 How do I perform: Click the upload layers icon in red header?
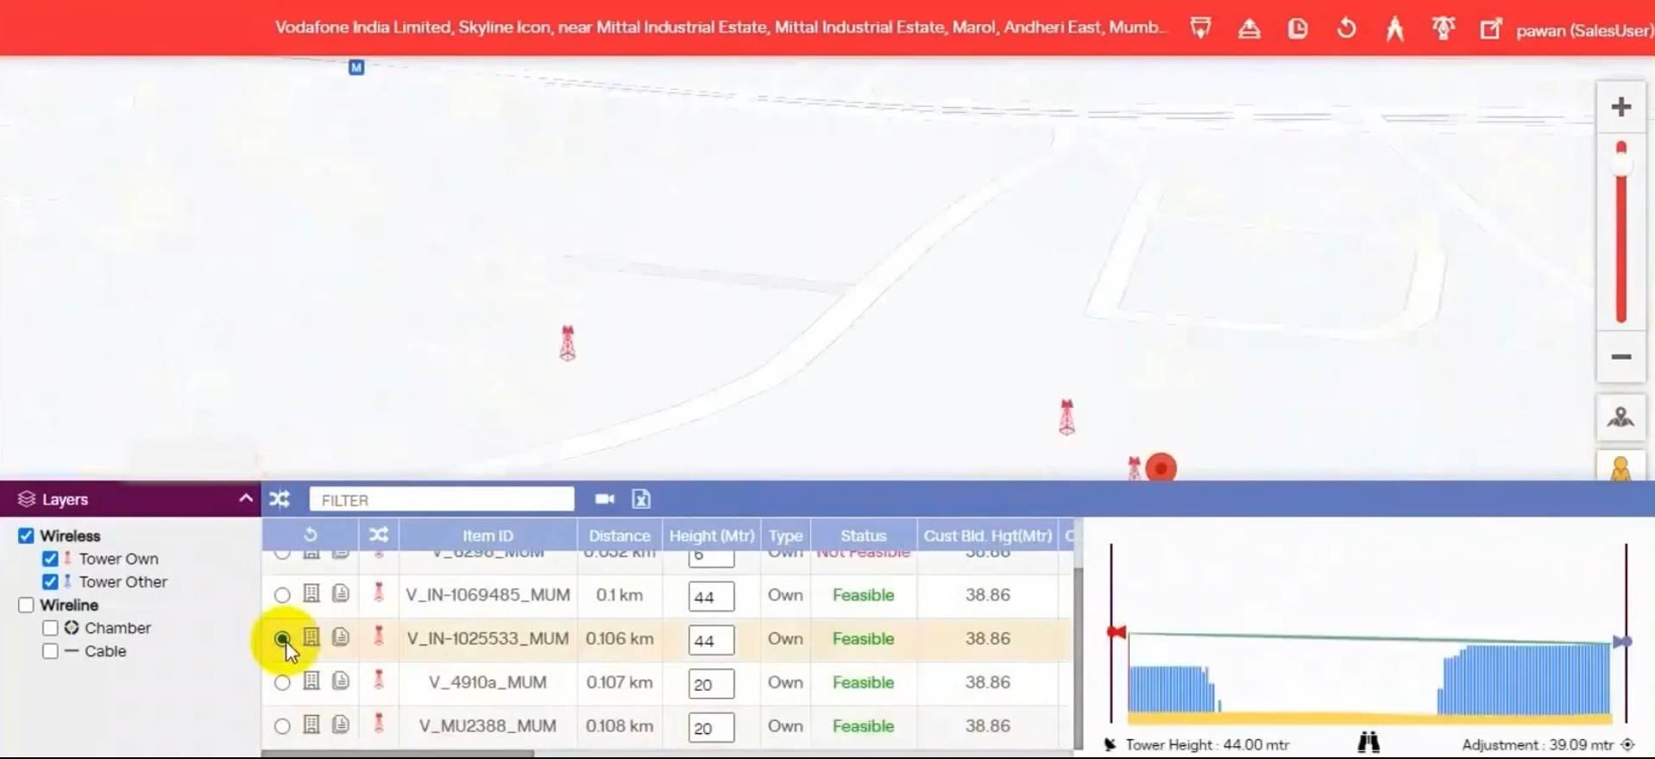click(1249, 28)
